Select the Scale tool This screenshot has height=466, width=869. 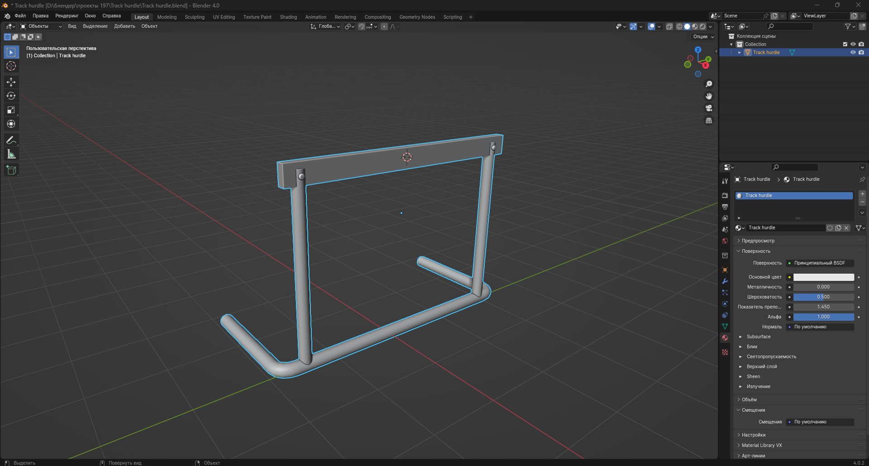[11, 110]
